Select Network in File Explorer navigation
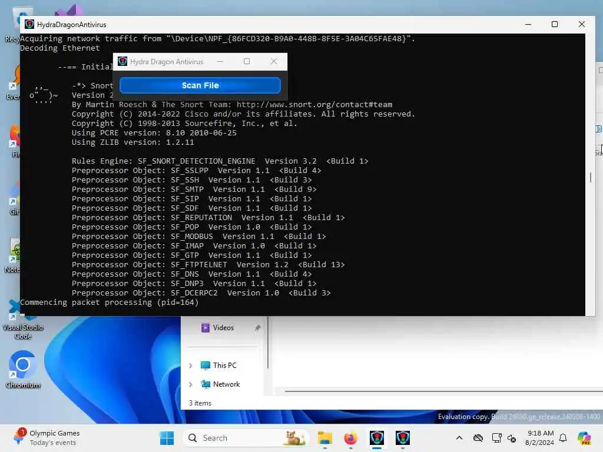The height and width of the screenshot is (452, 603). 220,384
